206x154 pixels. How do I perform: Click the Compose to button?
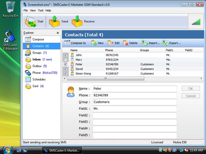(x=75, y=43)
